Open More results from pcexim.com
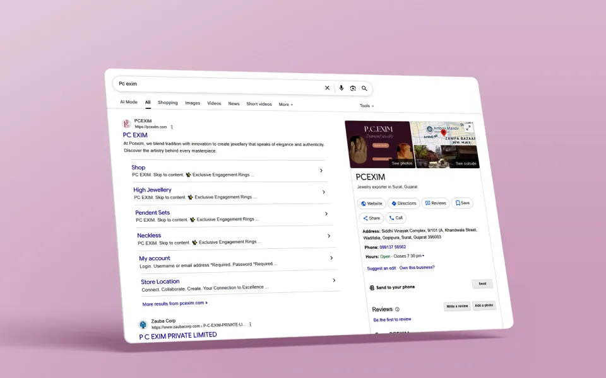 [x=175, y=304]
